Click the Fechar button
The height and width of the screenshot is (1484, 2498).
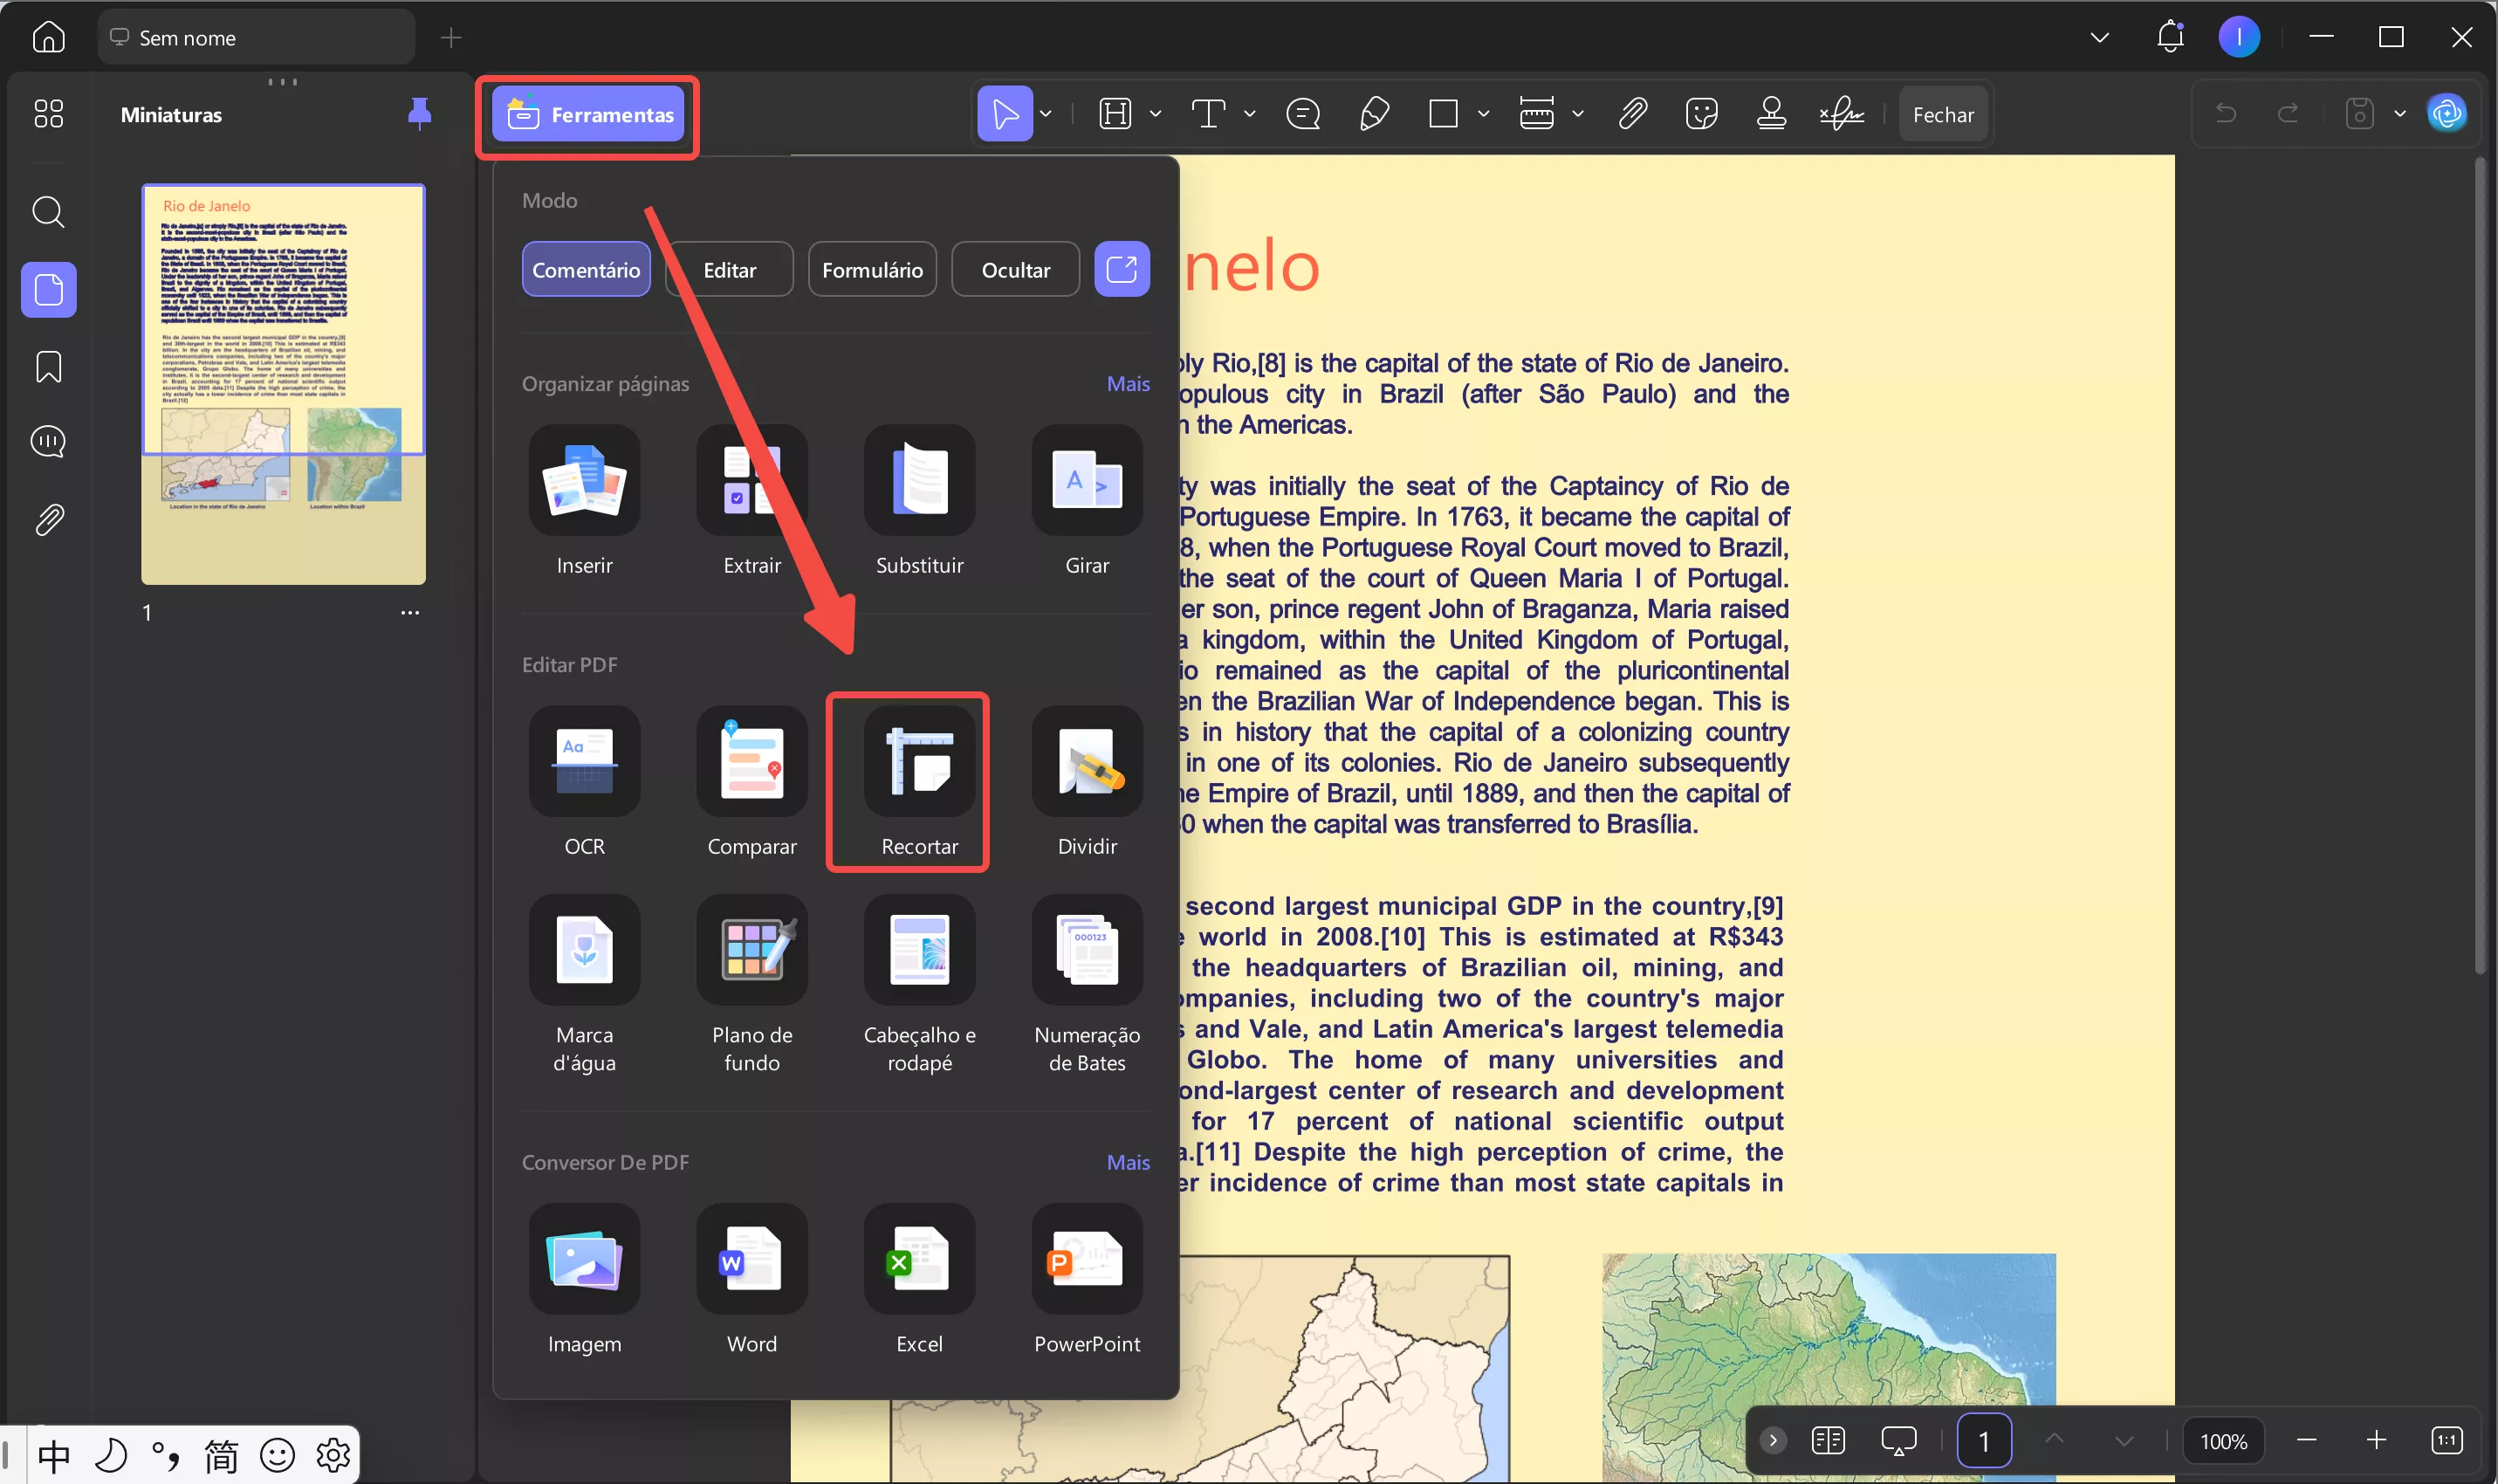(1942, 114)
